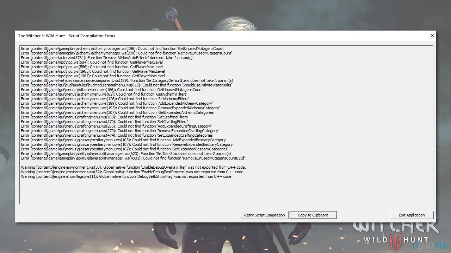Viewport: 451px width, 253px height.
Task: Select the EnableDebugOverlayFilter warning line
Action: coord(134,167)
